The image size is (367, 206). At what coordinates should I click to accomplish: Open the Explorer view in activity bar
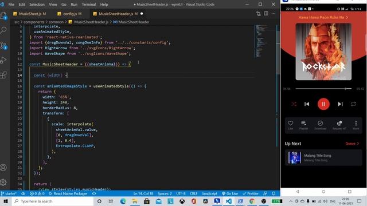[3, 15]
